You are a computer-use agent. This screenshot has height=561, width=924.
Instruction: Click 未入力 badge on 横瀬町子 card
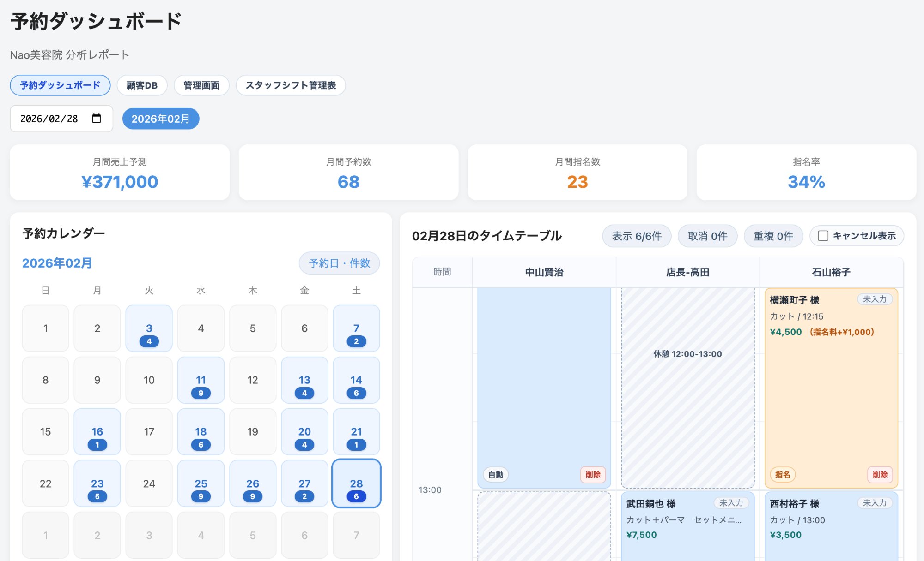(875, 299)
